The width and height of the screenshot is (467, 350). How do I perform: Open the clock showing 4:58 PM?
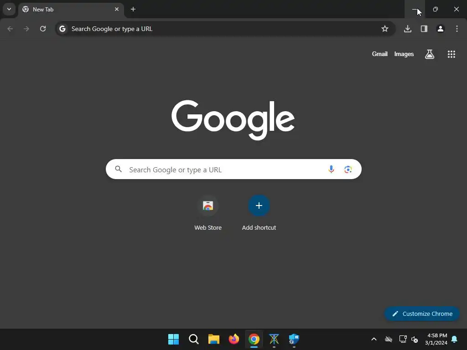pyautogui.click(x=436, y=339)
